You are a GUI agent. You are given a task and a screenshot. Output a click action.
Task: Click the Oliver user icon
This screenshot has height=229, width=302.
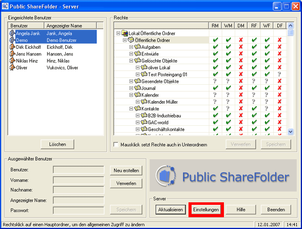tap(12, 68)
